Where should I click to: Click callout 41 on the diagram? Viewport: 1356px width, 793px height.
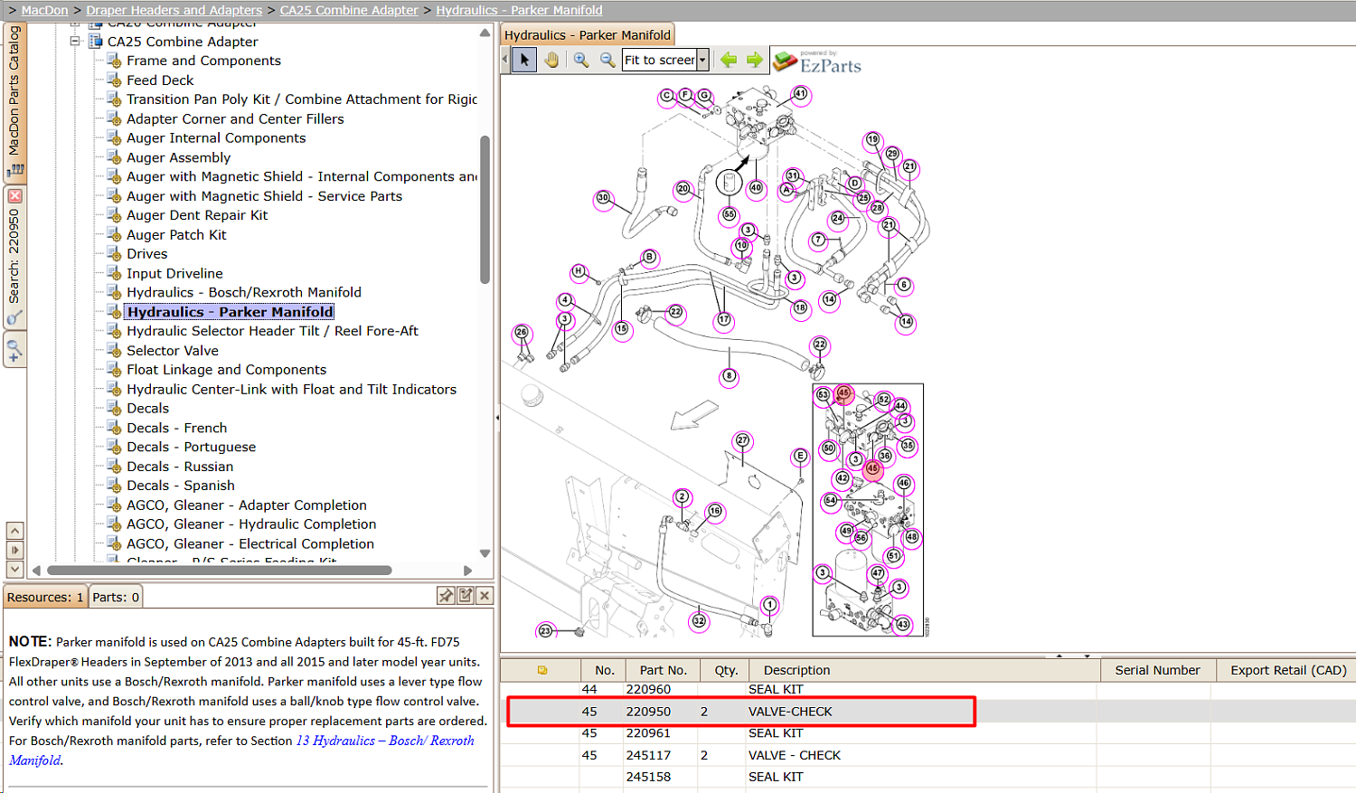point(800,94)
